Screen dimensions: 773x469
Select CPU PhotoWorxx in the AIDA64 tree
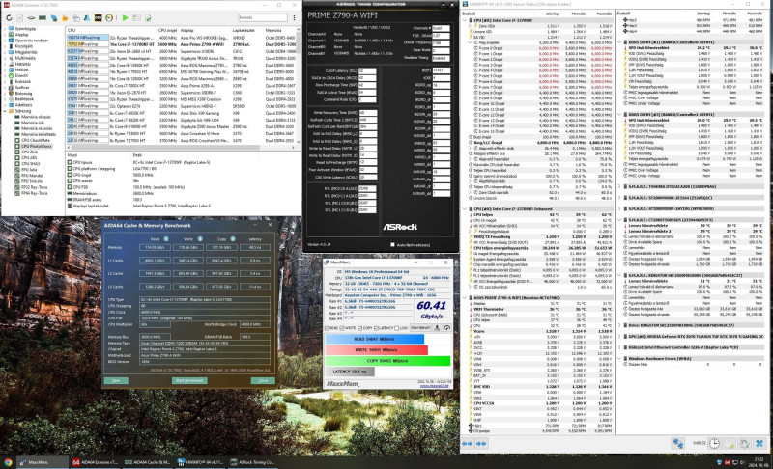[x=36, y=146]
